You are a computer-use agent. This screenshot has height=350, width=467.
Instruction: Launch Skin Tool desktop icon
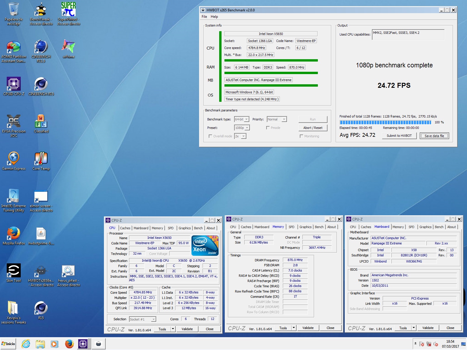pos(13,273)
